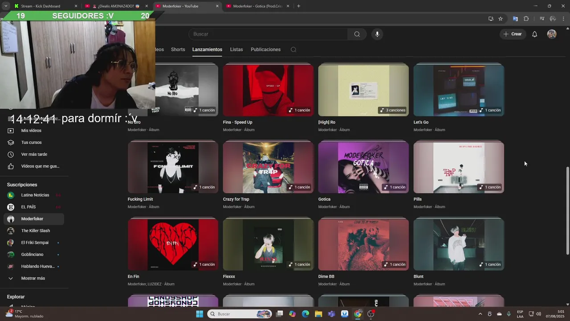Open Google Translate extension icon
Screen dimensions: 570x321
click(x=515, y=19)
